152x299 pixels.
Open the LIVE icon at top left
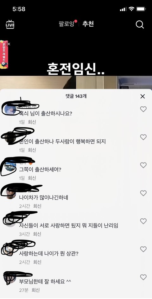[x=10, y=24]
